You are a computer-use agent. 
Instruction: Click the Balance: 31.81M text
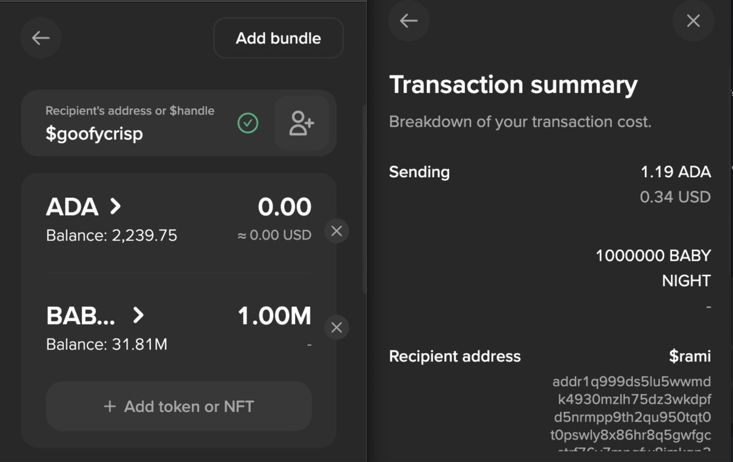click(107, 345)
